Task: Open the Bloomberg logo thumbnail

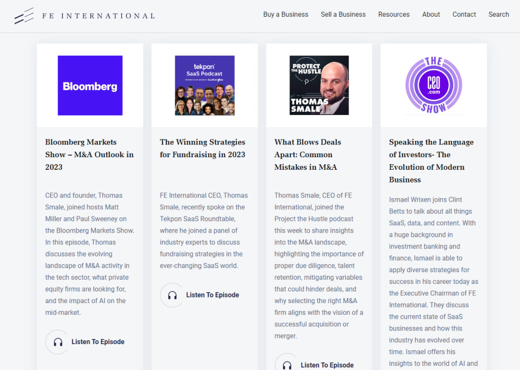Action: click(90, 85)
